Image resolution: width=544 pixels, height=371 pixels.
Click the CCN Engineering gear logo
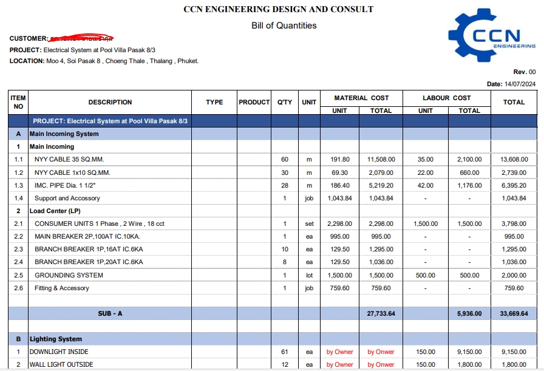pos(492,35)
